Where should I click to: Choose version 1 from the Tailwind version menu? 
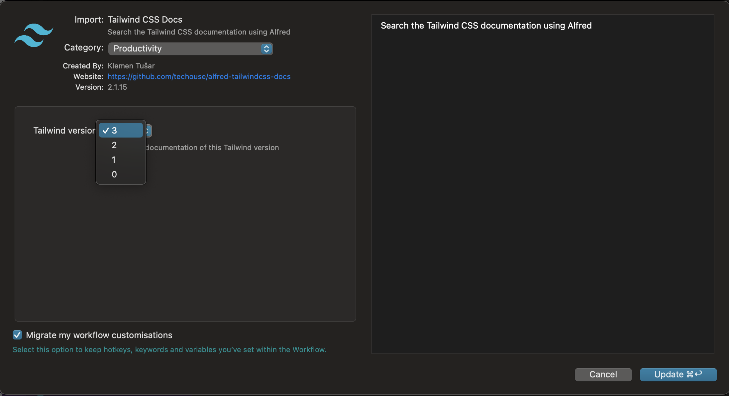(x=121, y=159)
